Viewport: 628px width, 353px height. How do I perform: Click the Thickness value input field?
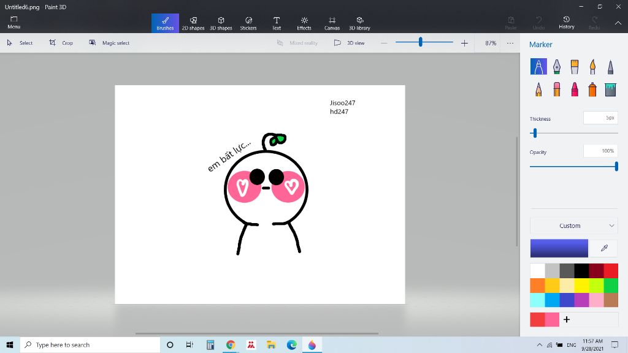click(600, 118)
